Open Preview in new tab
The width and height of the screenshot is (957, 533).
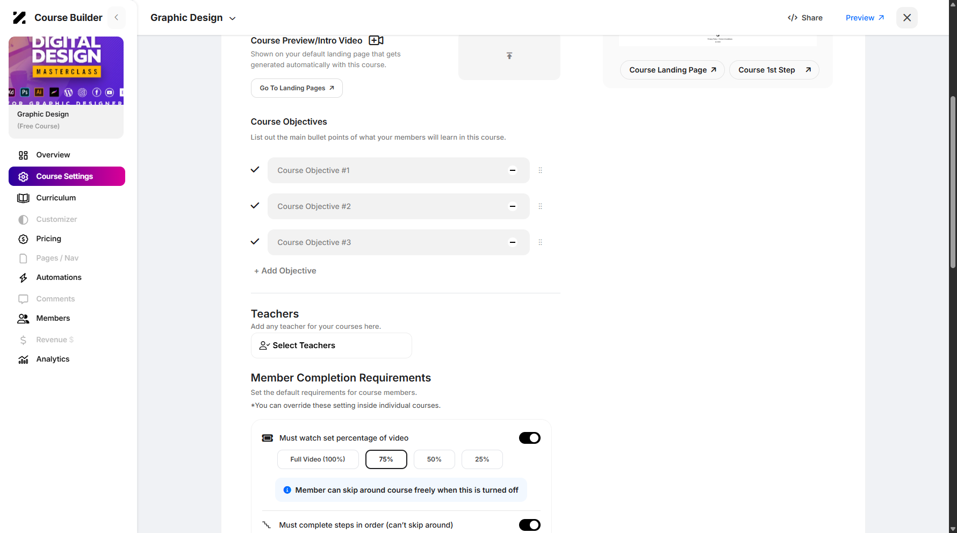[865, 18]
